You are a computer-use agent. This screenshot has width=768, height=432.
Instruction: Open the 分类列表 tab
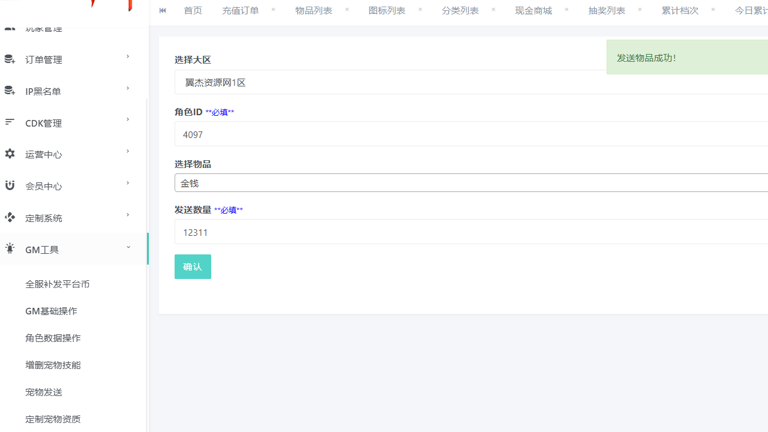(x=460, y=10)
